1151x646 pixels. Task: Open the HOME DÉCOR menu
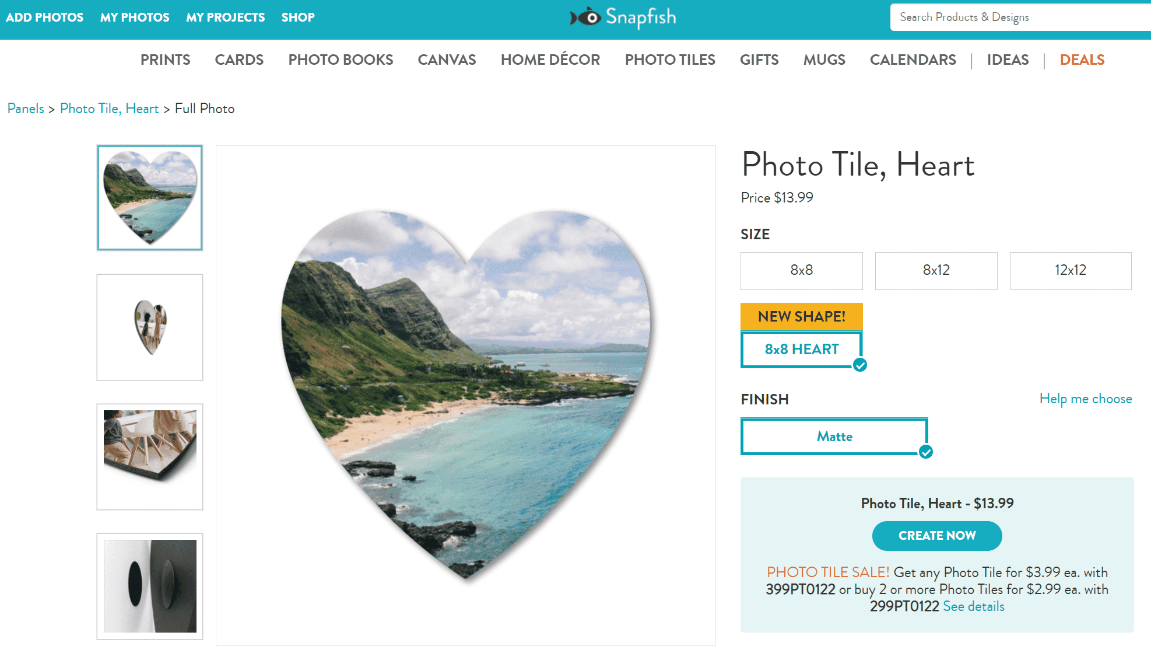click(550, 60)
